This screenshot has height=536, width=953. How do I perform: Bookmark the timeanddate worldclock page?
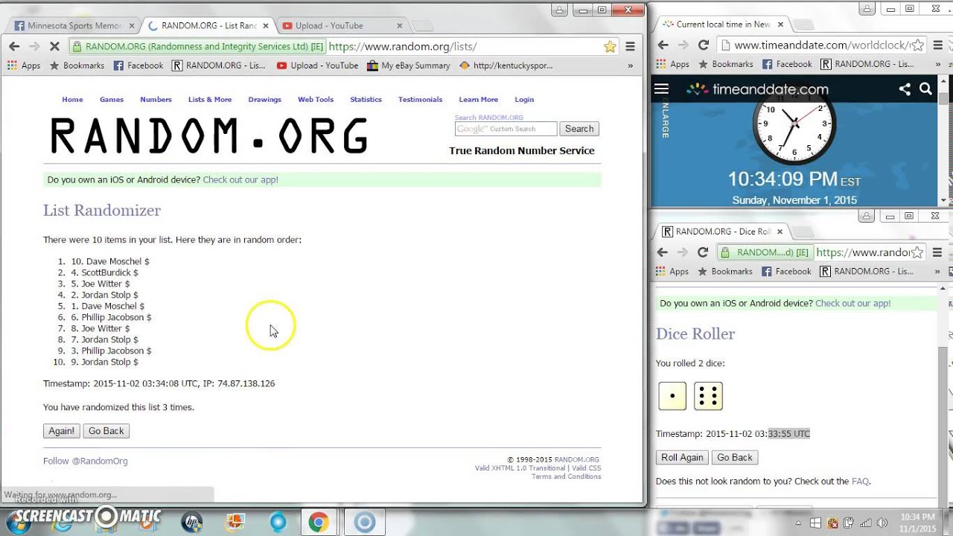coord(918,45)
